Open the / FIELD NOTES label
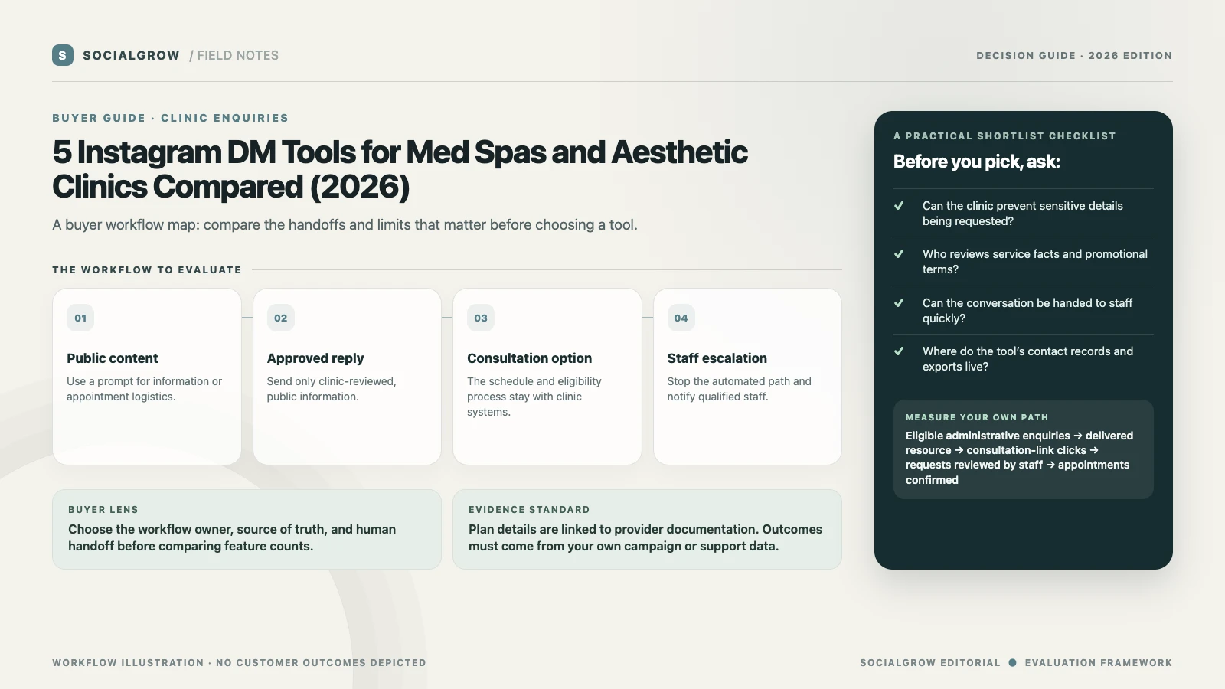 click(234, 55)
